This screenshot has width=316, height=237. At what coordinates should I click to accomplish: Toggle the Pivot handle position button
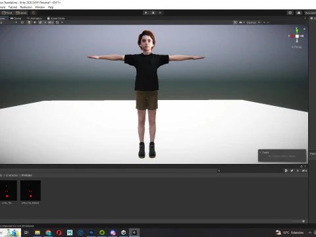(x=7, y=13)
